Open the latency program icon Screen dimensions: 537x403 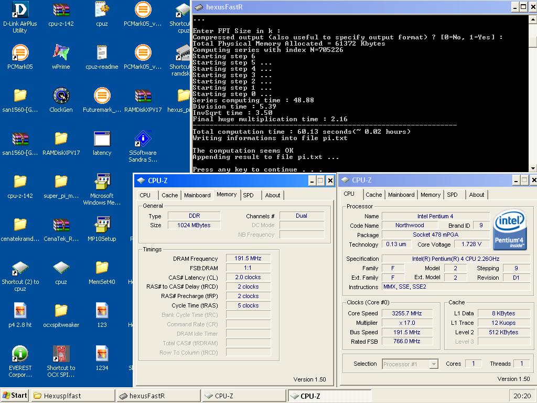coord(102,139)
